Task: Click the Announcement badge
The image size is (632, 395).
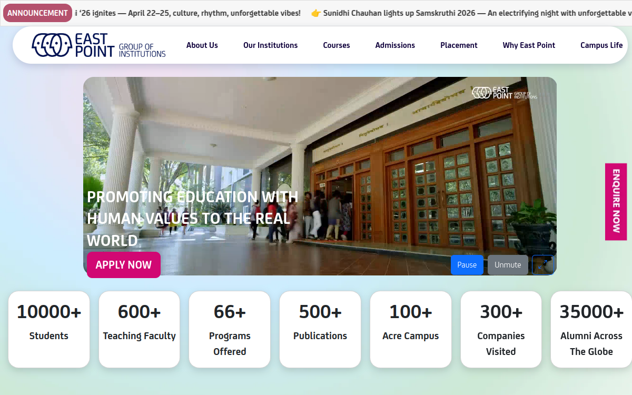Action: [37, 13]
